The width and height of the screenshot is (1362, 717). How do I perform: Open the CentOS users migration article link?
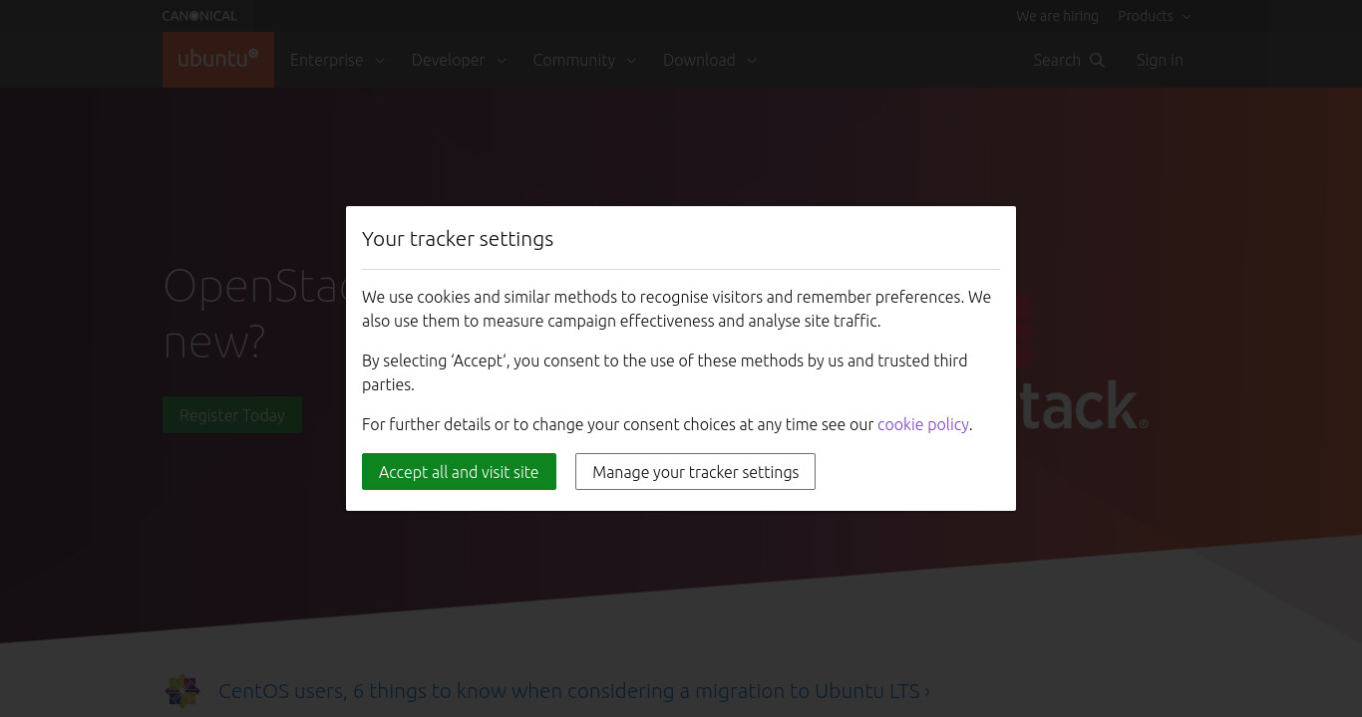click(x=574, y=690)
